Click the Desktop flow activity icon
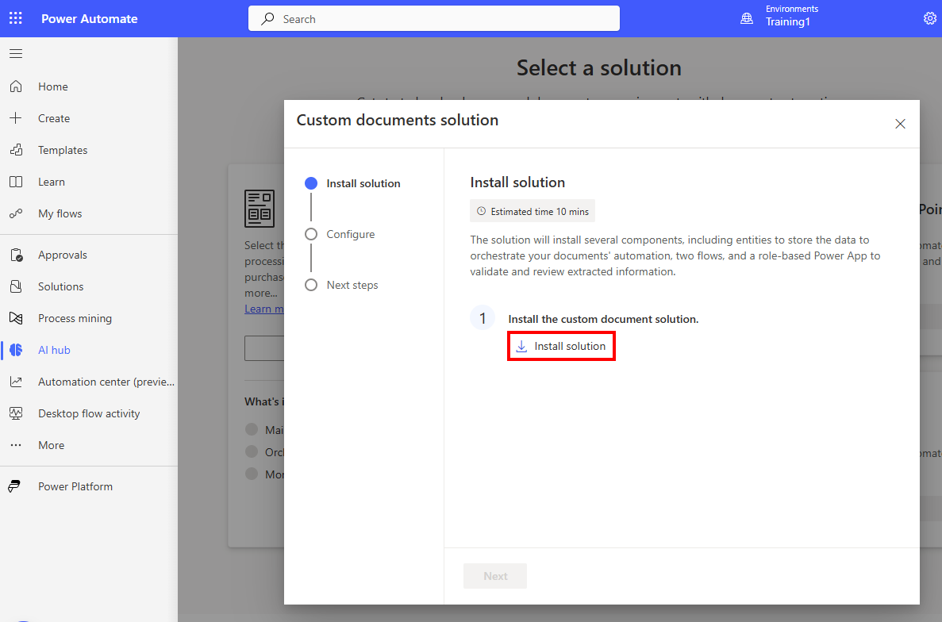 (16, 413)
